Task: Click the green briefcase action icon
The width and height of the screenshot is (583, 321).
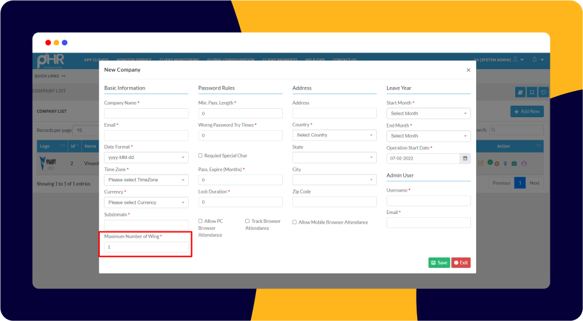Action: (515, 163)
